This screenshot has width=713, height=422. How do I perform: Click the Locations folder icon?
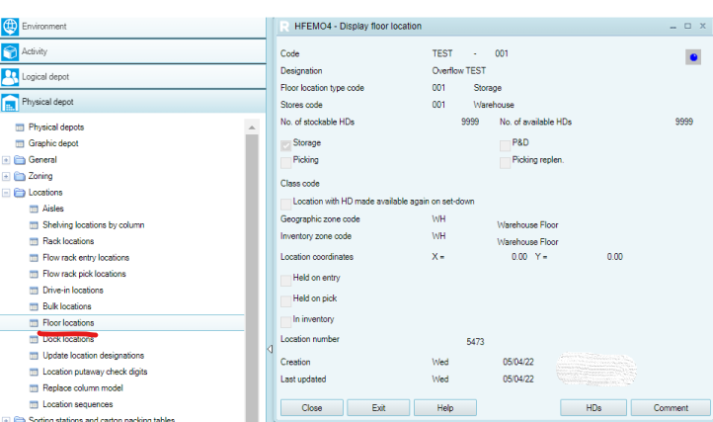pyautogui.click(x=19, y=193)
